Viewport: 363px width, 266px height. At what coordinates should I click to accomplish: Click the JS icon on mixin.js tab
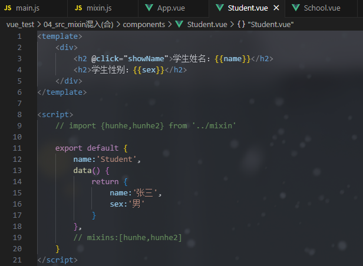(78, 8)
